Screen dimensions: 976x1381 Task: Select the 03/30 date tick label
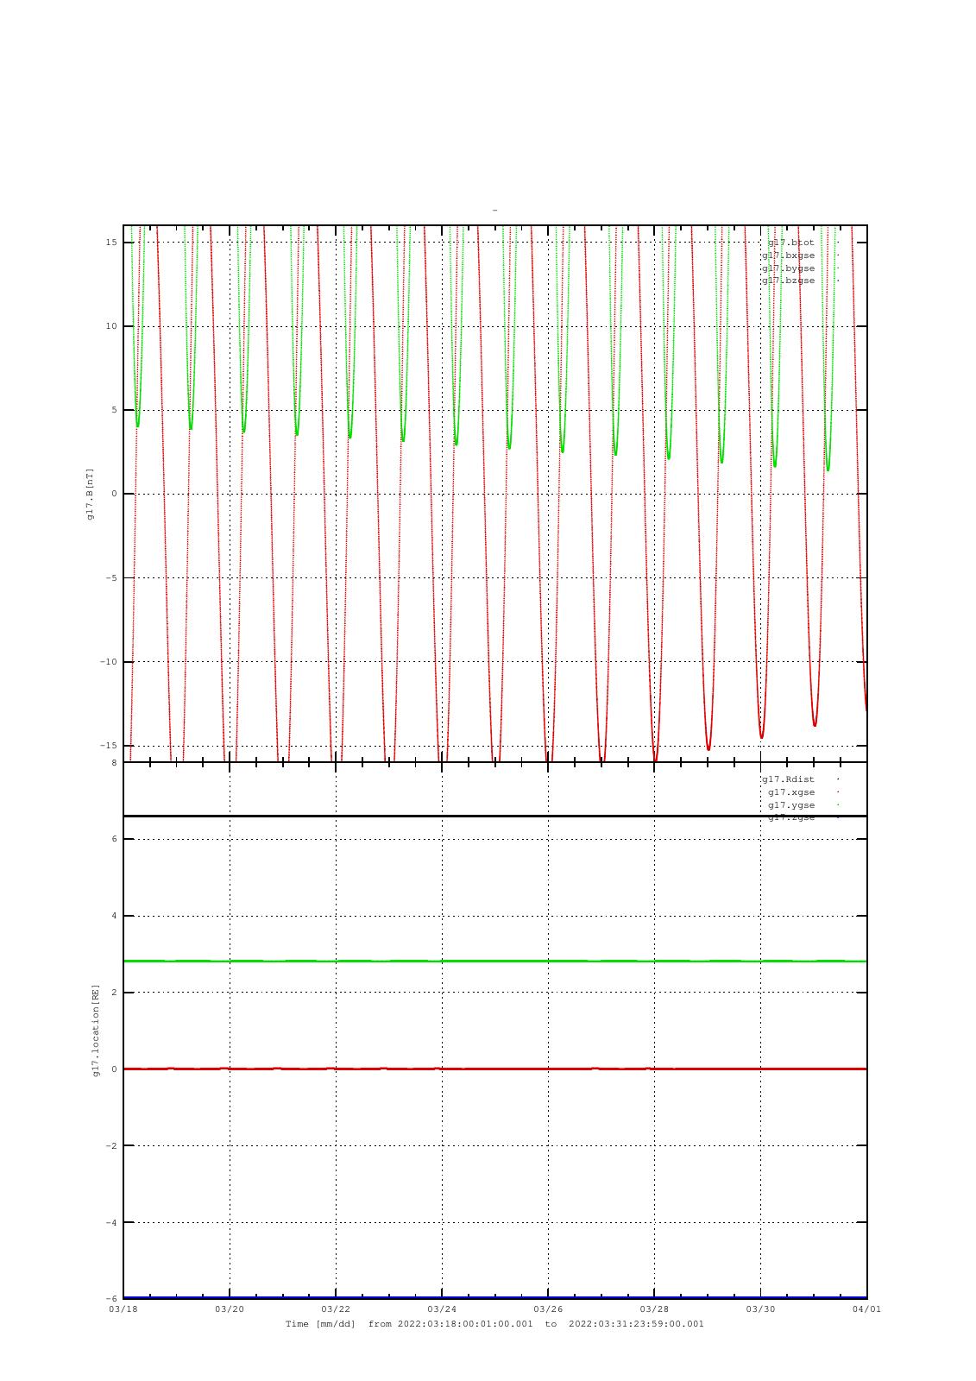[760, 1309]
